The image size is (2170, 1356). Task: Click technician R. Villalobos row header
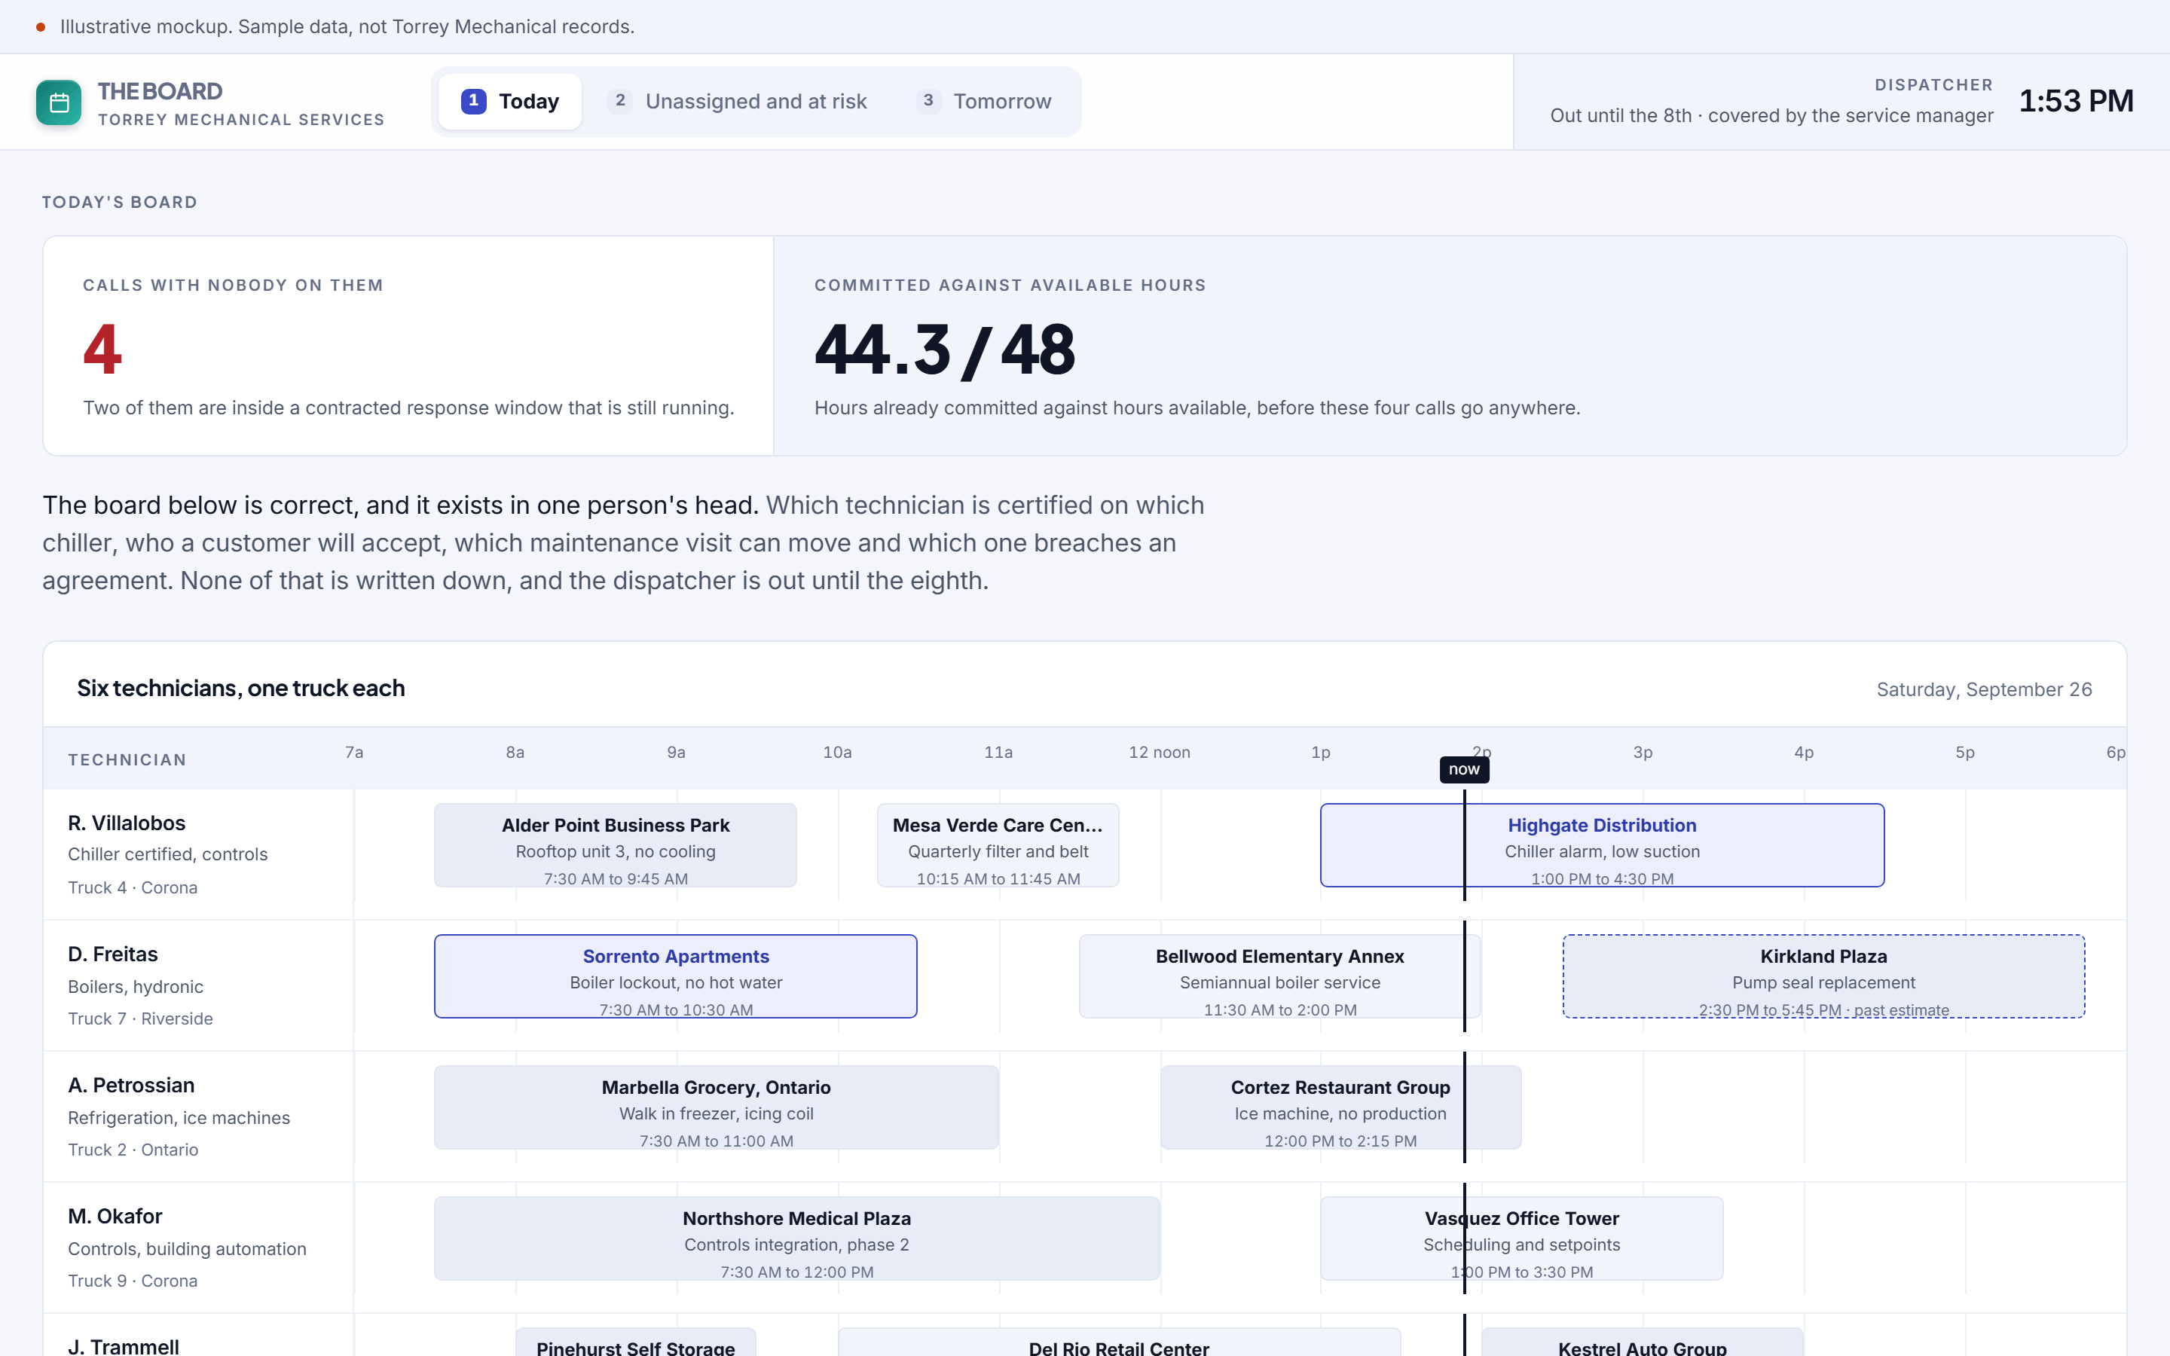click(198, 854)
